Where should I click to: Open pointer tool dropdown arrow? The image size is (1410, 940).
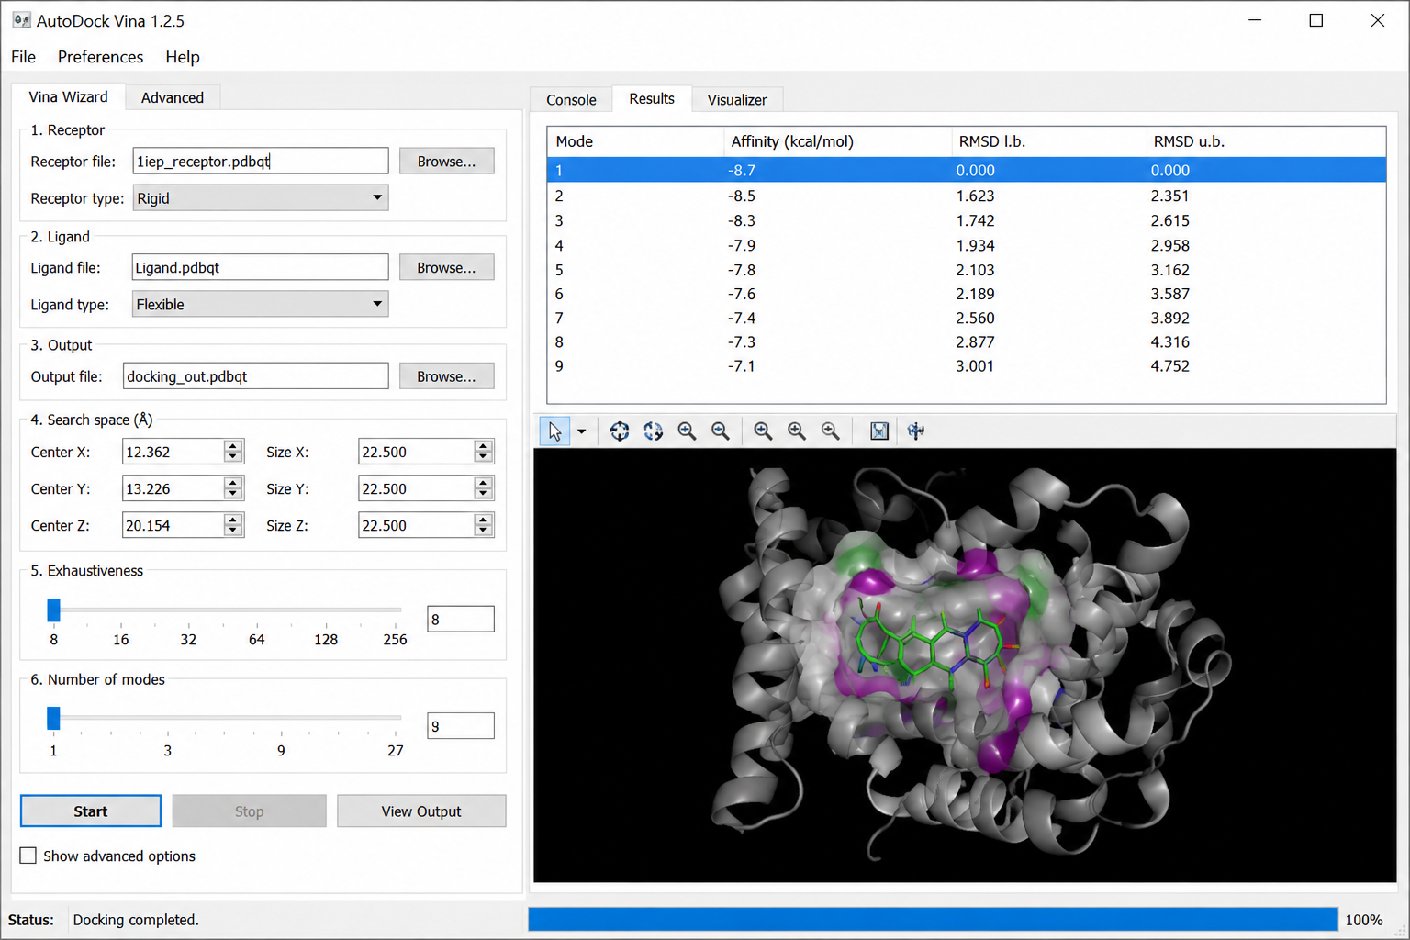tap(581, 431)
